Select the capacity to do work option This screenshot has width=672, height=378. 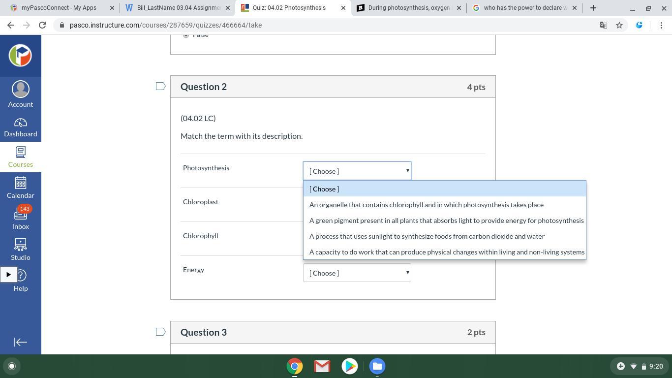(445, 252)
